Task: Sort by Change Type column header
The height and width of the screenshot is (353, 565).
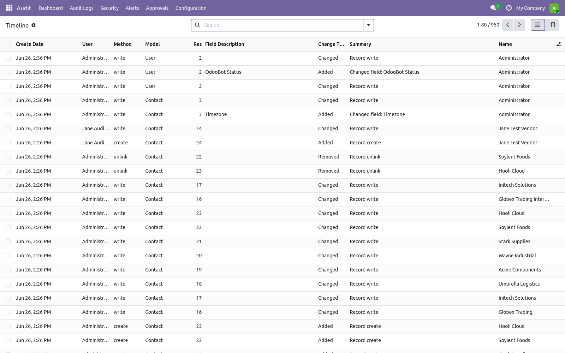Action: pyautogui.click(x=331, y=44)
